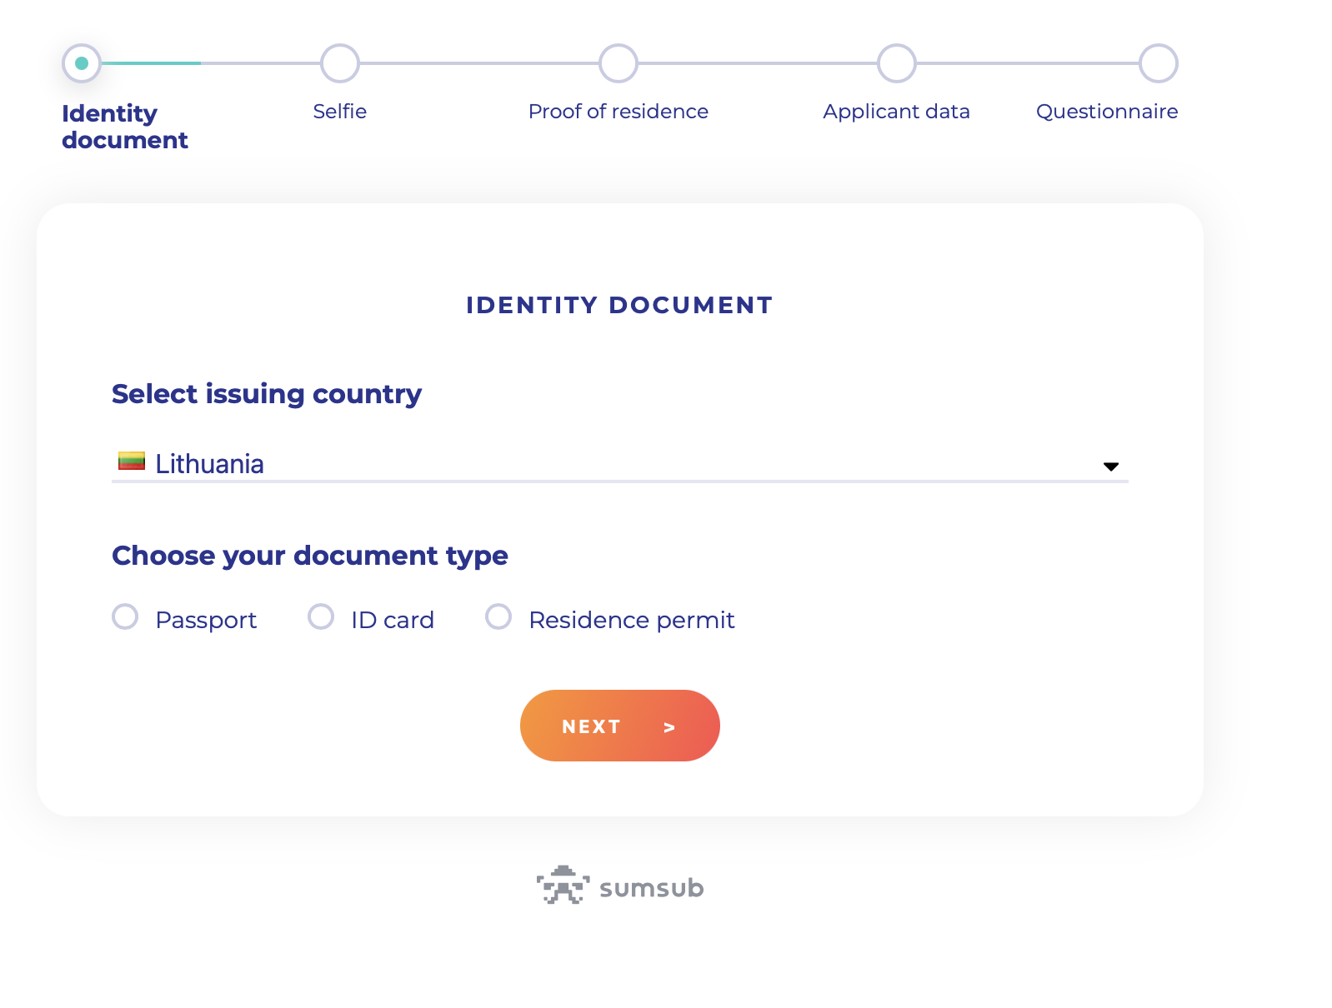Pick the Residence permit radio option
Viewport: 1332px width, 1008px height.
tap(498, 617)
